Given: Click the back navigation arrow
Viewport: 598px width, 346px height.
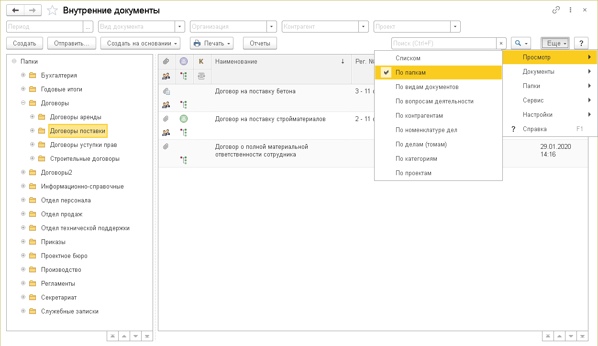Looking at the screenshot, I should point(15,10).
